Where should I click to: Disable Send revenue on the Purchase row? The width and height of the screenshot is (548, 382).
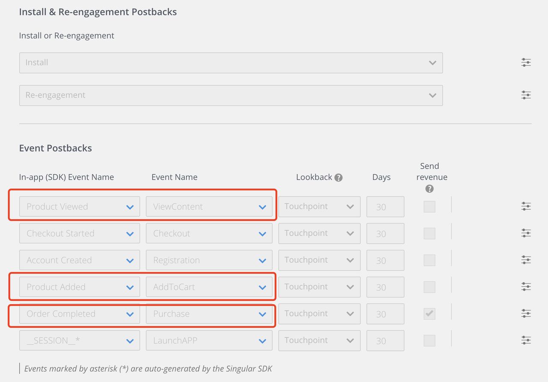tap(429, 314)
